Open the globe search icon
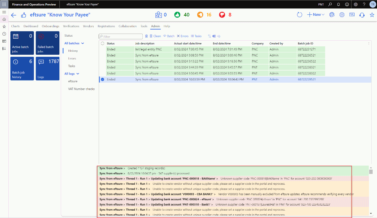This screenshot has width=377, height=218. pos(332,15)
